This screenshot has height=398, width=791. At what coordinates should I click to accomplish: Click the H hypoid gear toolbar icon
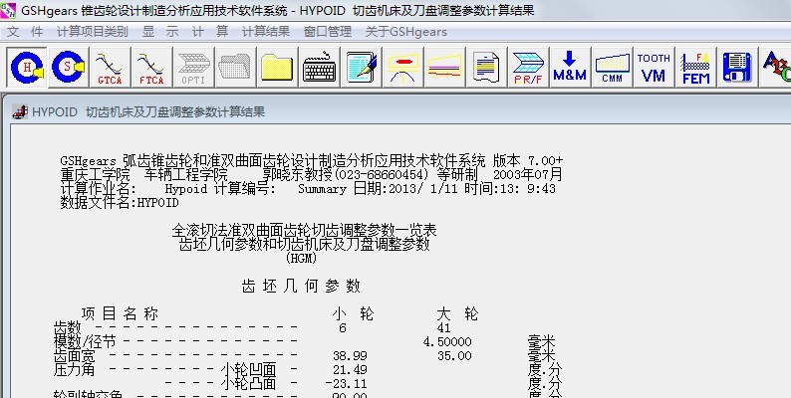[x=27, y=67]
